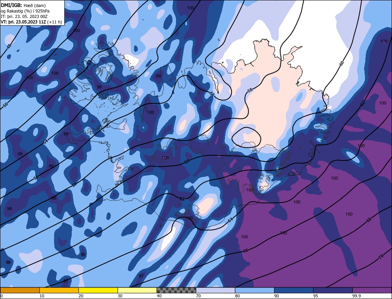Click the "64" contour label

coord(230,220)
